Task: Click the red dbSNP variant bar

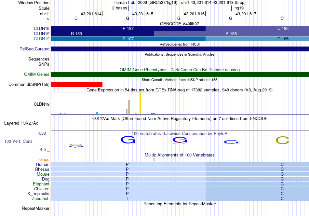Action: (77, 84)
